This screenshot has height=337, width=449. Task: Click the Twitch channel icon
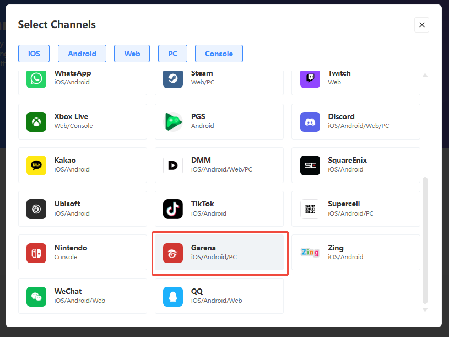coord(310,78)
